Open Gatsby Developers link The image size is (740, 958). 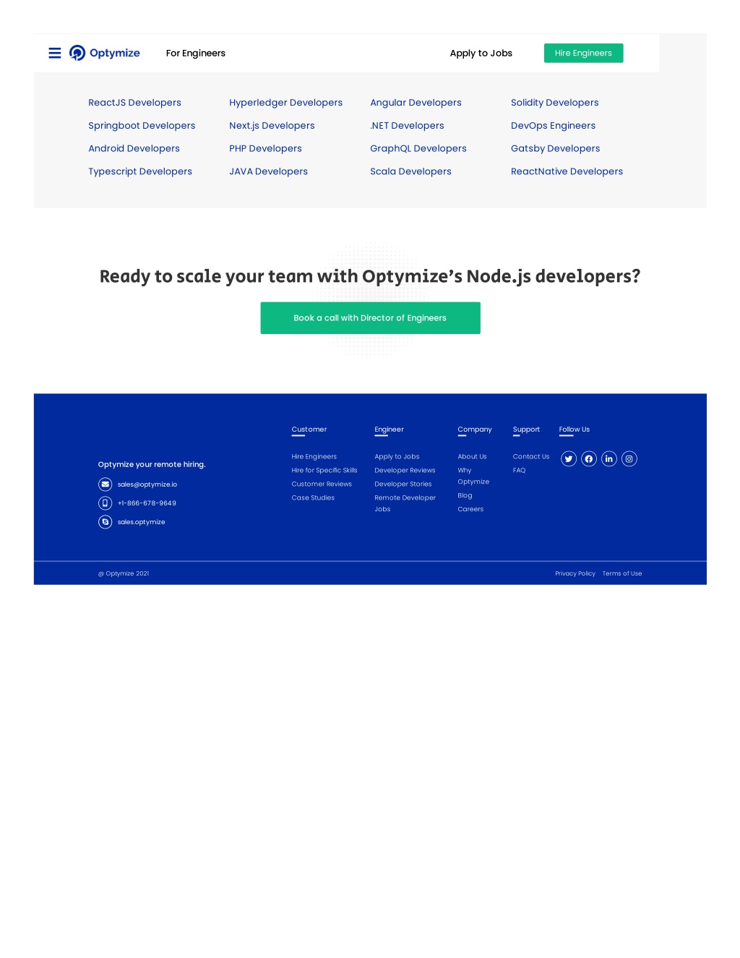pyautogui.click(x=556, y=149)
